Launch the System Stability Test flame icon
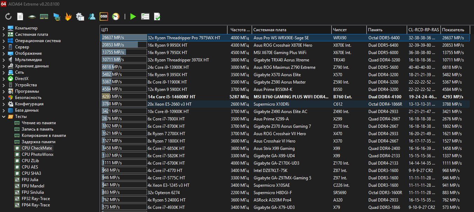This screenshot has height=212, width=474. coord(68,16)
